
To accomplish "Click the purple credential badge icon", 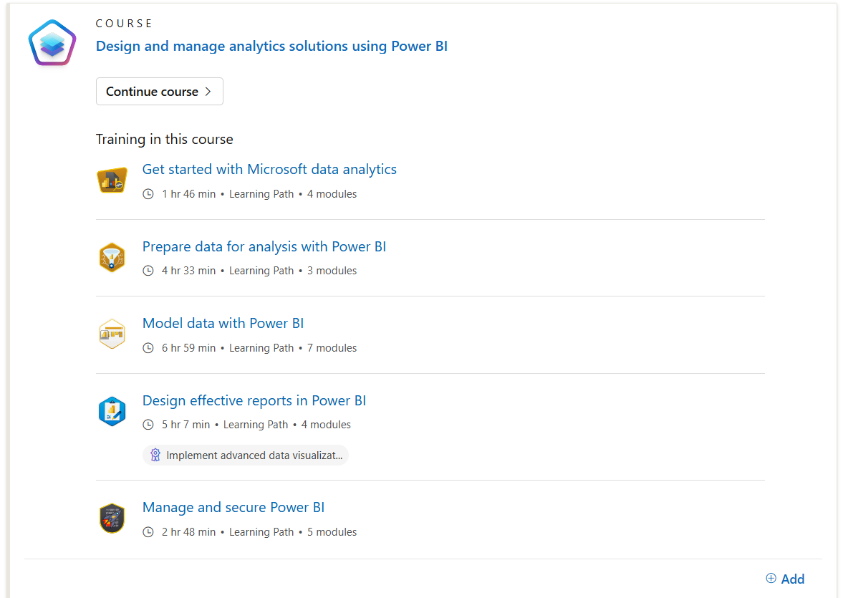I will pyautogui.click(x=155, y=455).
